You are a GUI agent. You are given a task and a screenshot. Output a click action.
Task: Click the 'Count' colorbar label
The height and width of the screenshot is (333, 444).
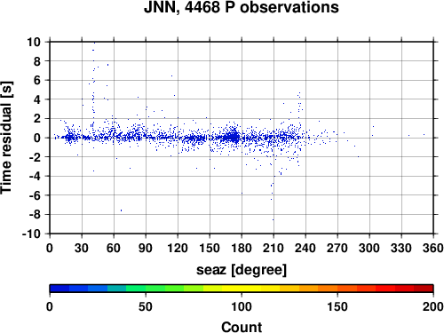[x=242, y=327]
